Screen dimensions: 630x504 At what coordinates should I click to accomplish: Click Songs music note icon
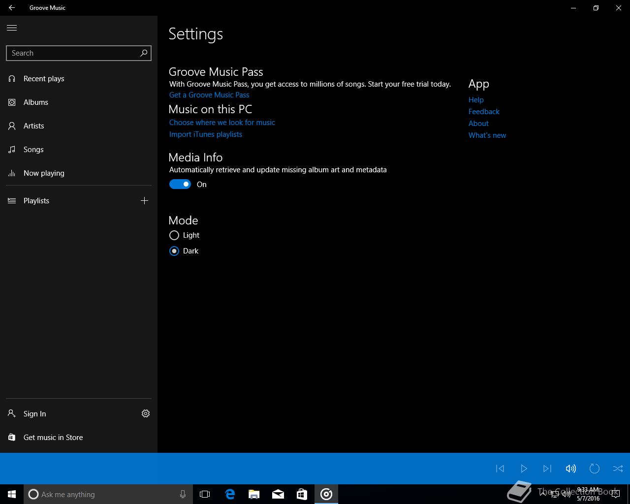(12, 150)
